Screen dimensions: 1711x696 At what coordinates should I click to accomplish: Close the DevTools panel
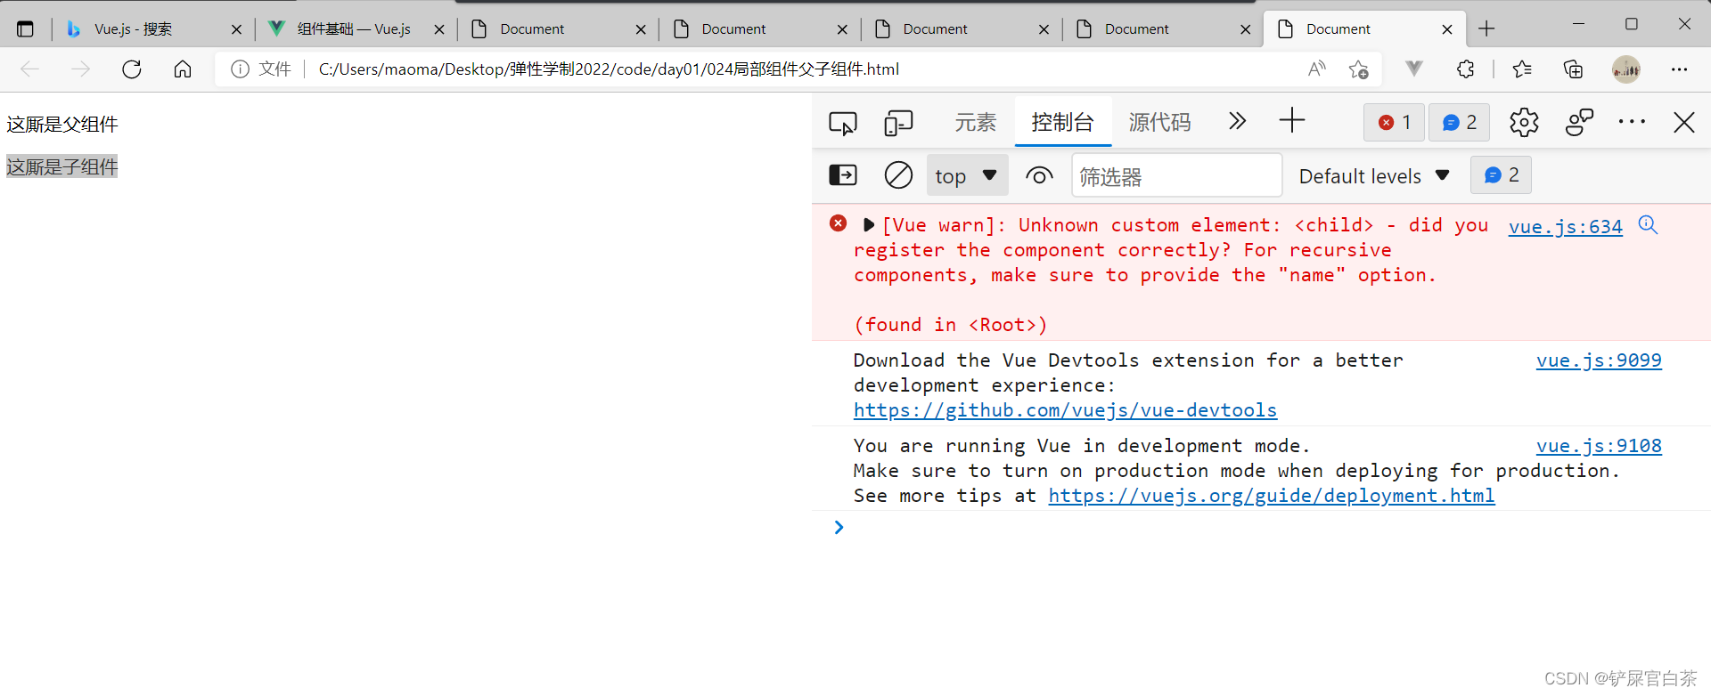[x=1684, y=122]
